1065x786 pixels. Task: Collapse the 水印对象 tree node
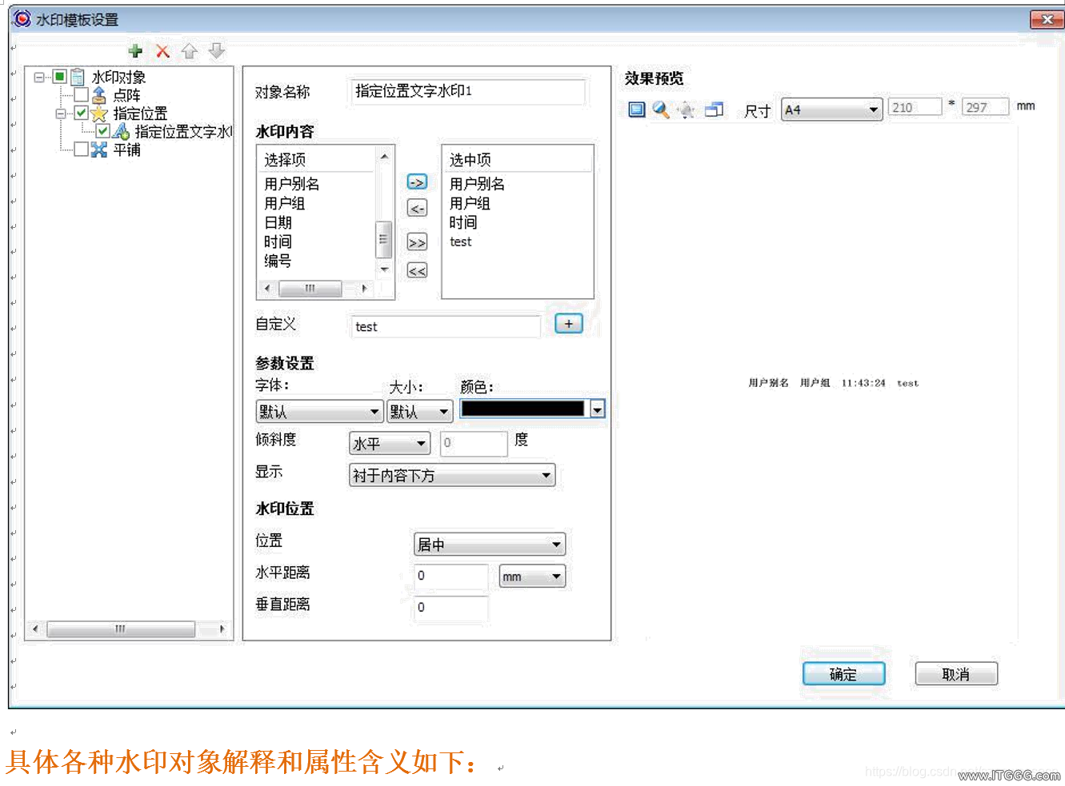point(39,77)
